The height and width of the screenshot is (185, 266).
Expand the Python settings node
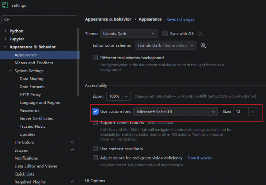tap(5, 31)
